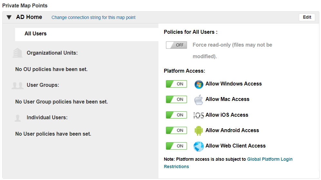Screen dimensions: 321x180
Task: Click the Windows logo icon
Action: [199, 84]
